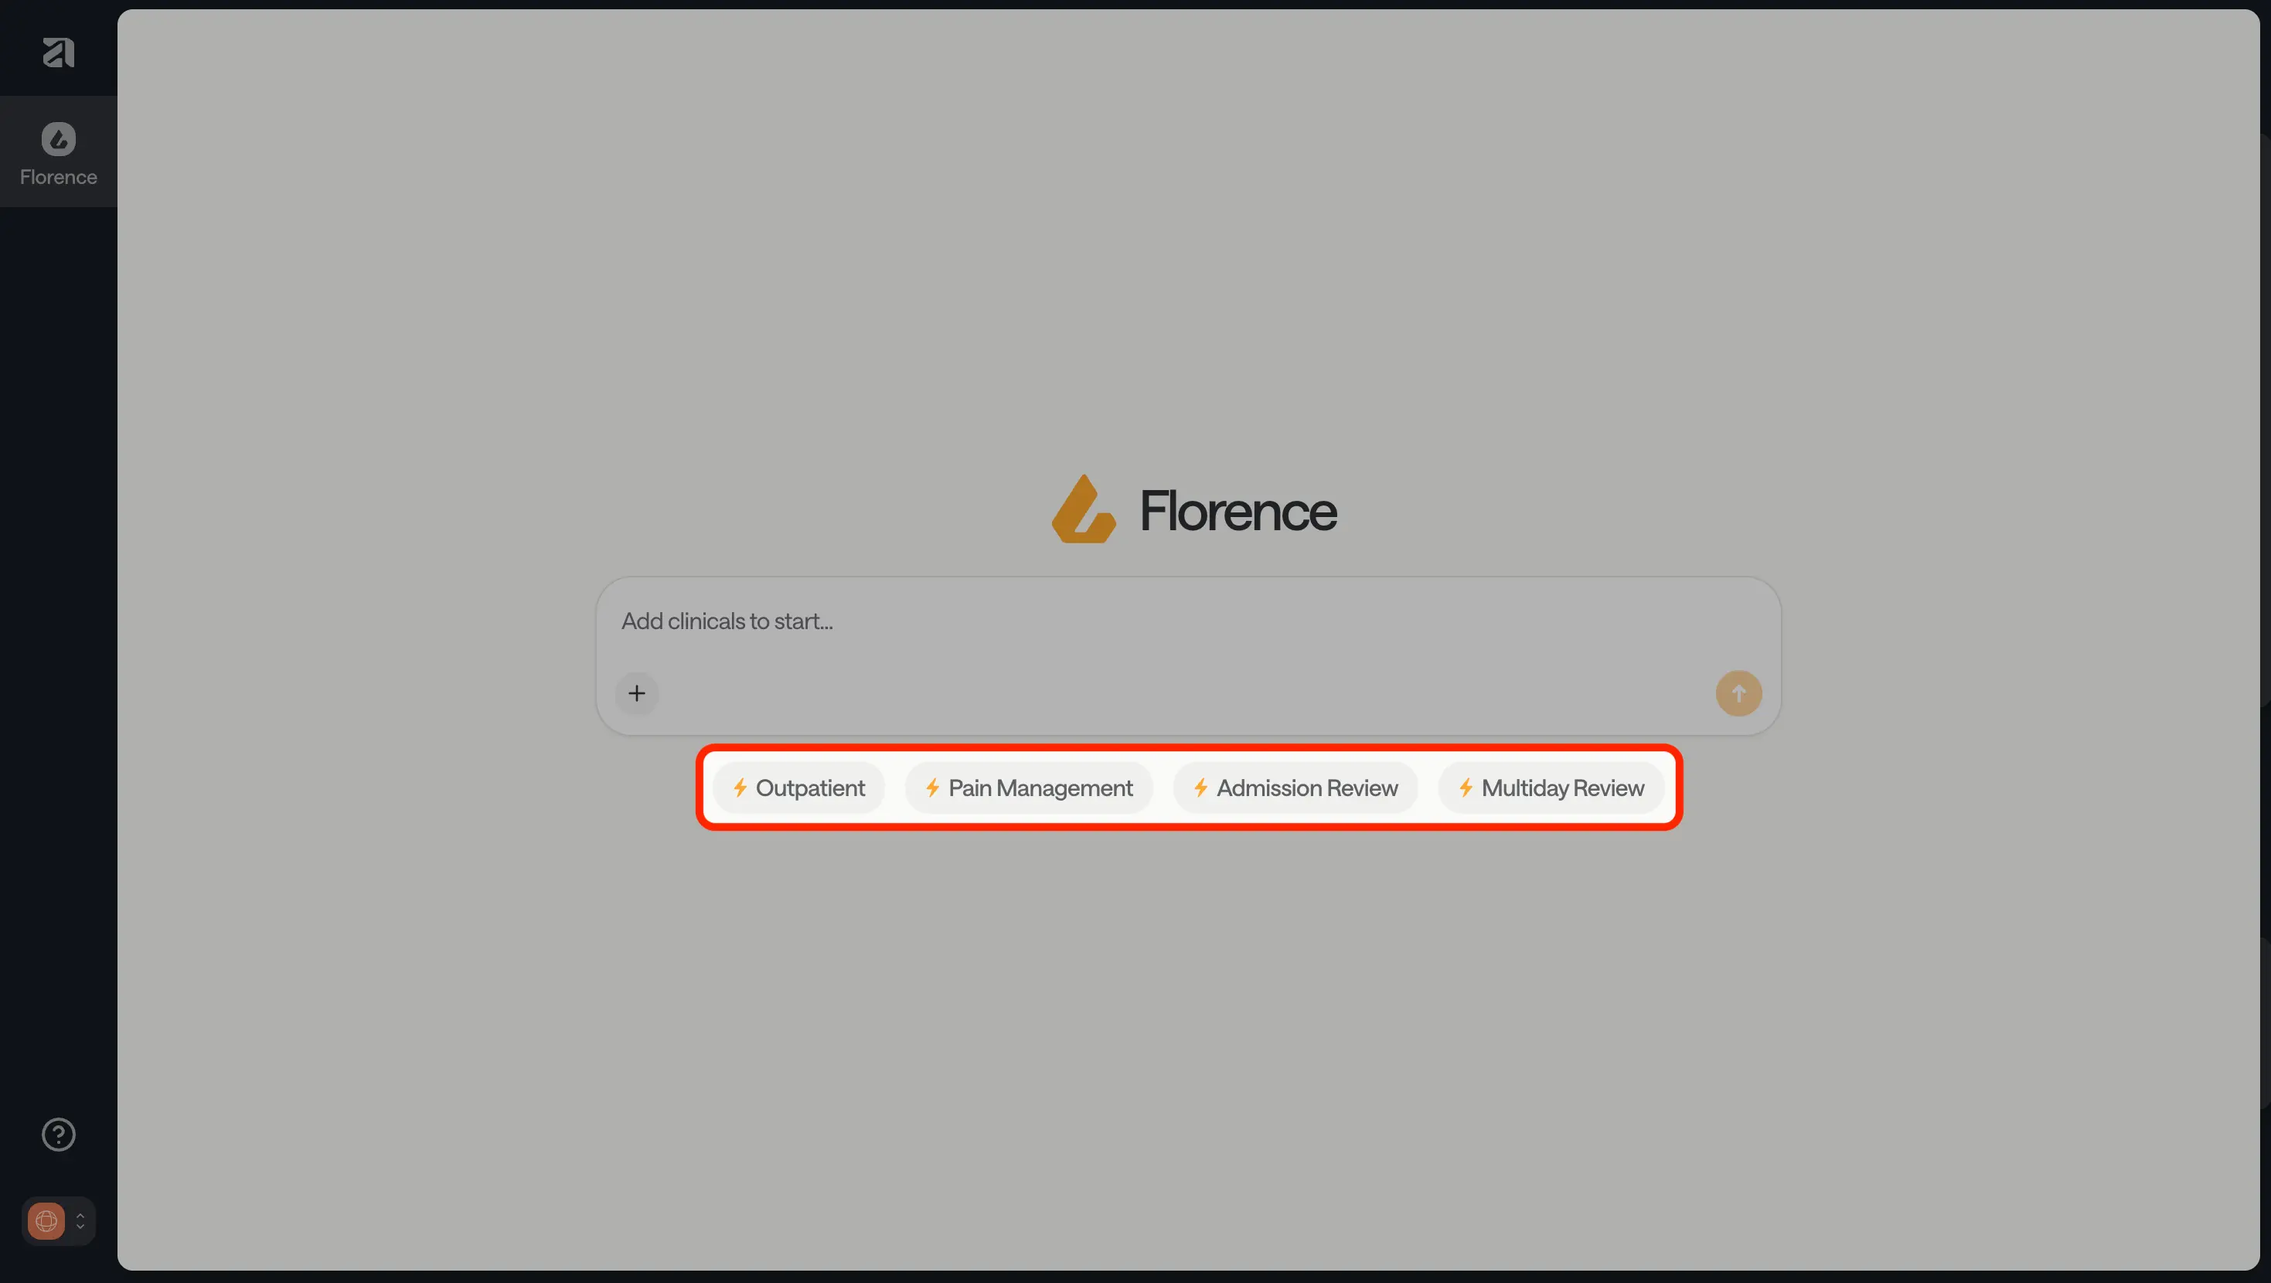Select the Pain Management quick action
The height and width of the screenshot is (1283, 2271).
(1040, 788)
